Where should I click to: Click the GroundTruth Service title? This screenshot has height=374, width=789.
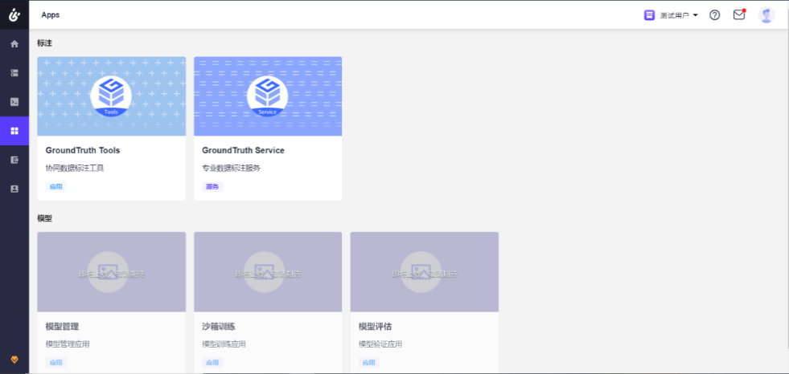(x=243, y=150)
